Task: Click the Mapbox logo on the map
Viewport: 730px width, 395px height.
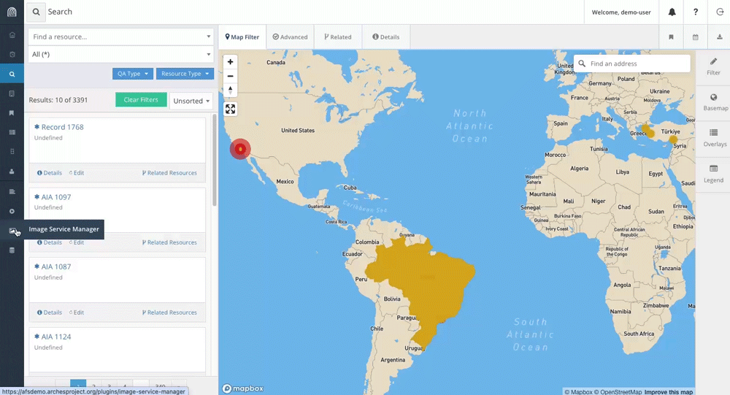Action: point(242,388)
